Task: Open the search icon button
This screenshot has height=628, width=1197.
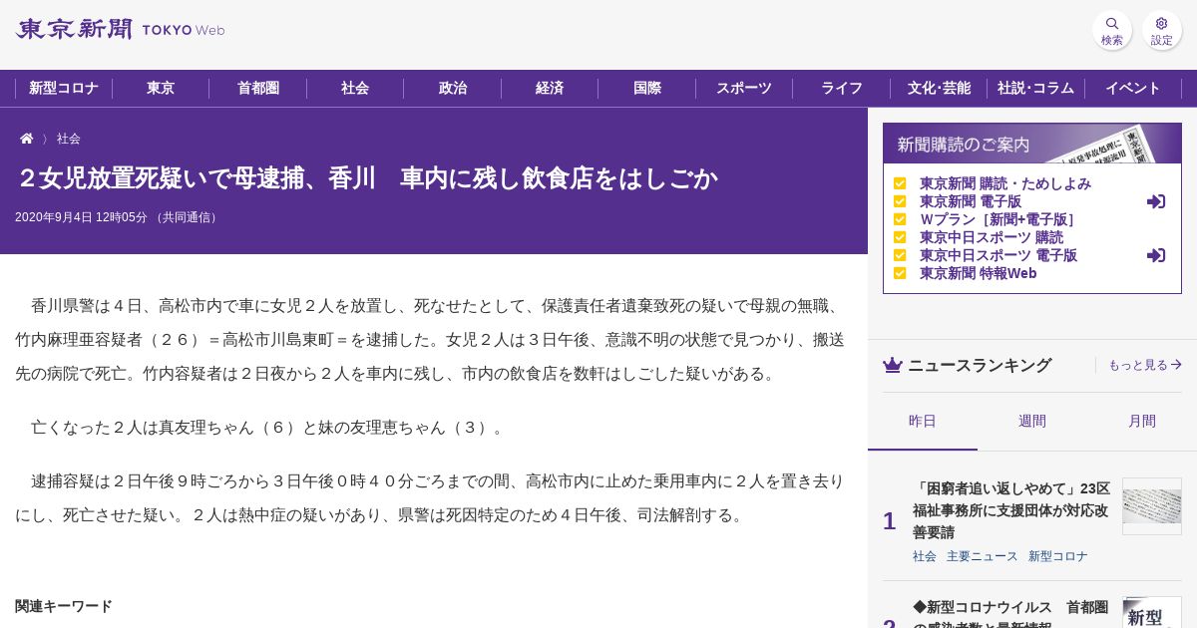Action: click(1112, 30)
